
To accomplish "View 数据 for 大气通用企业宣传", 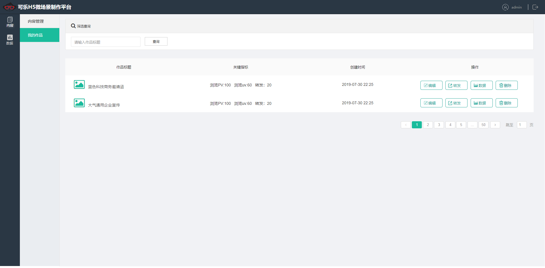I will pos(481,103).
